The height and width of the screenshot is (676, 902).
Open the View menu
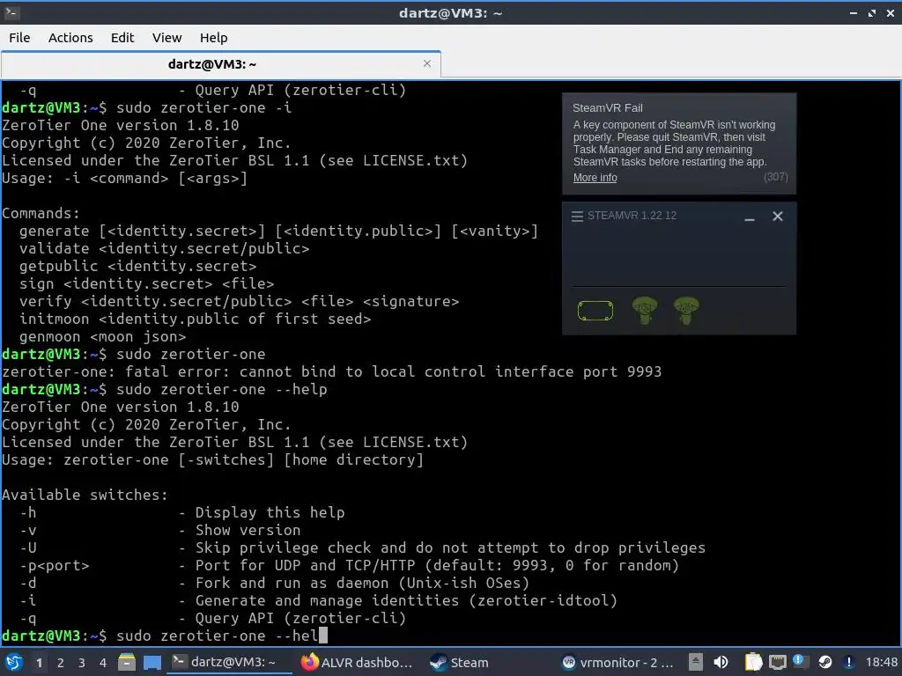(166, 37)
